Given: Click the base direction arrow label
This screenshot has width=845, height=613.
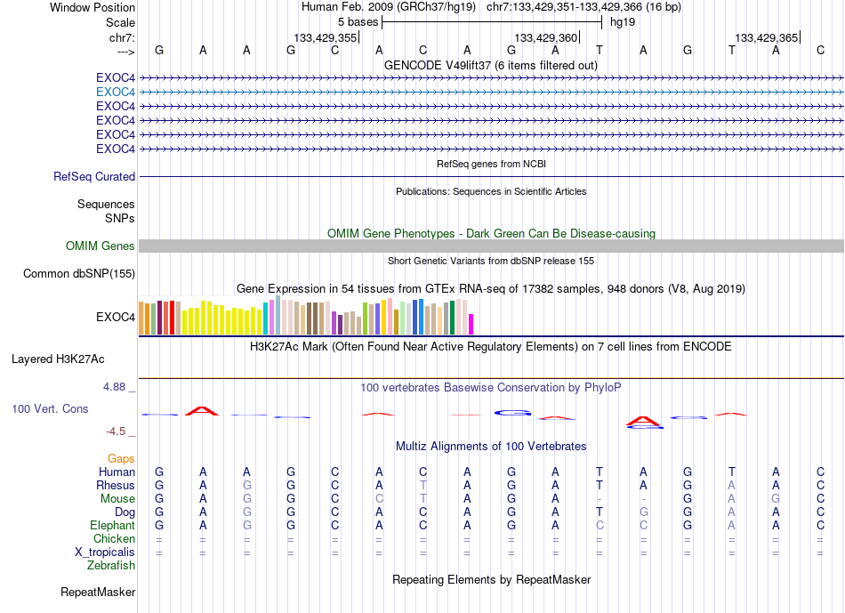Looking at the screenshot, I should click(125, 52).
